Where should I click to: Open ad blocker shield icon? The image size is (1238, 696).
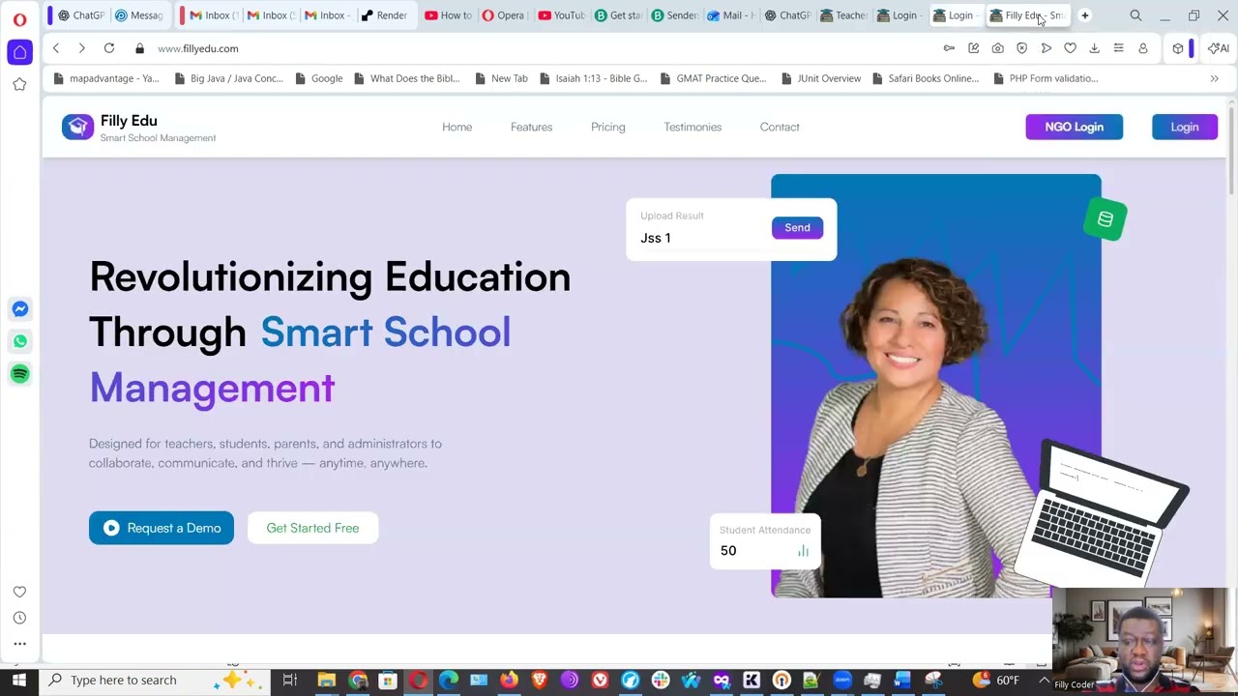coord(1022,48)
